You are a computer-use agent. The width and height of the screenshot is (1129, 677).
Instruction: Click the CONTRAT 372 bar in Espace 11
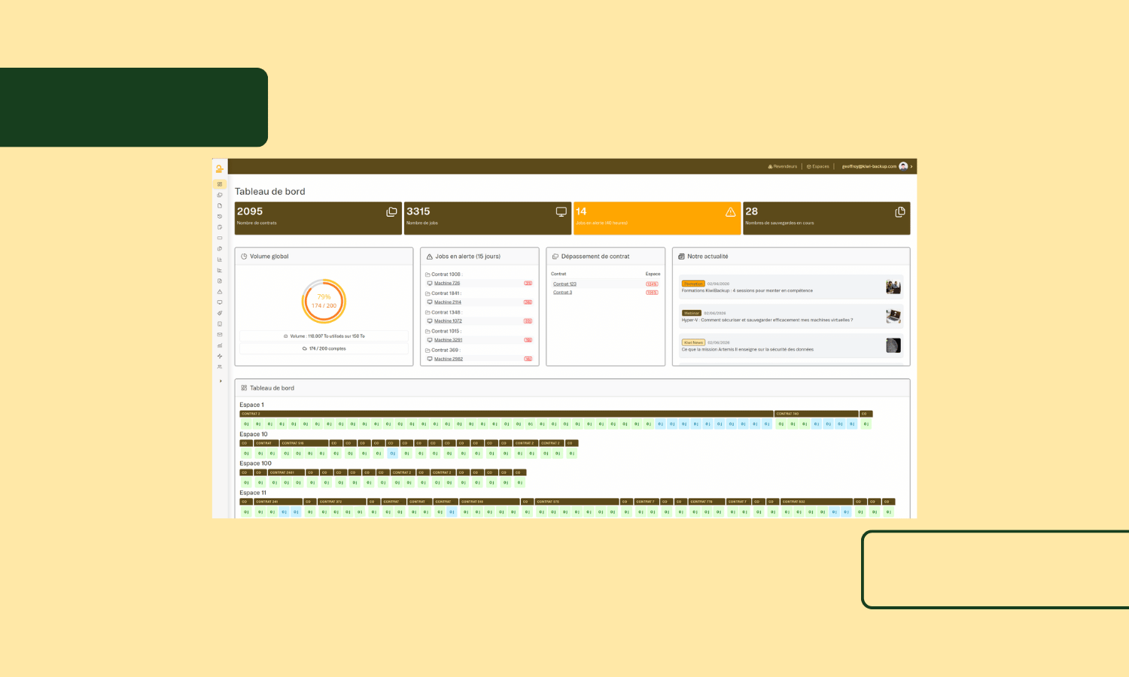click(x=342, y=502)
